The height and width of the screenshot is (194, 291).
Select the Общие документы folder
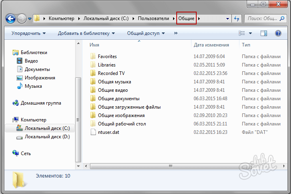[119, 99]
